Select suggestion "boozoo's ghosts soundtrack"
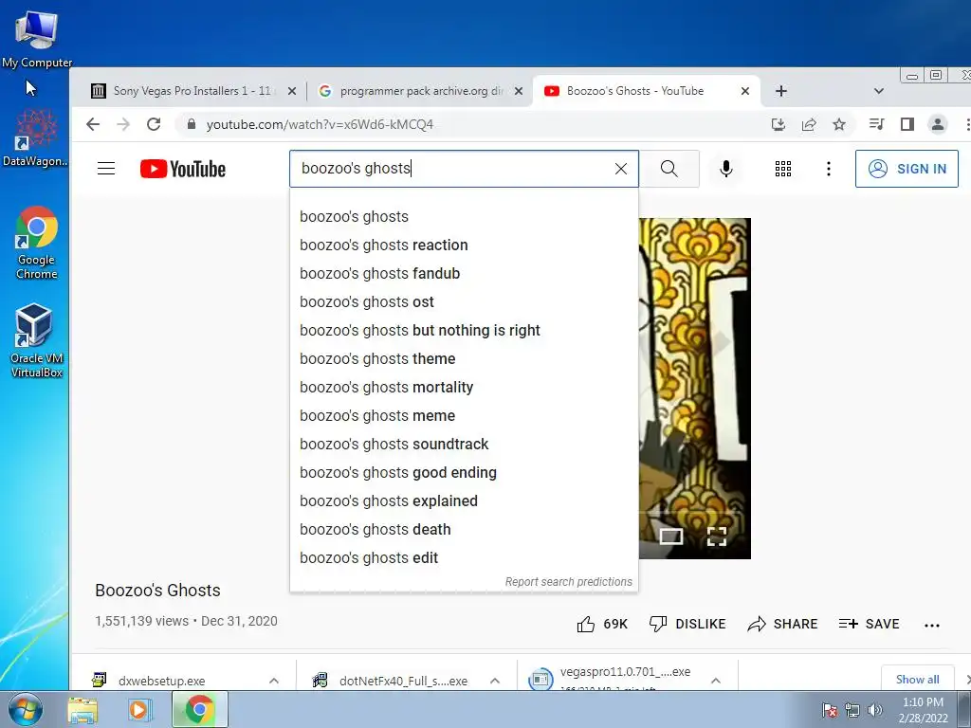This screenshot has width=971, height=728. tap(464, 445)
